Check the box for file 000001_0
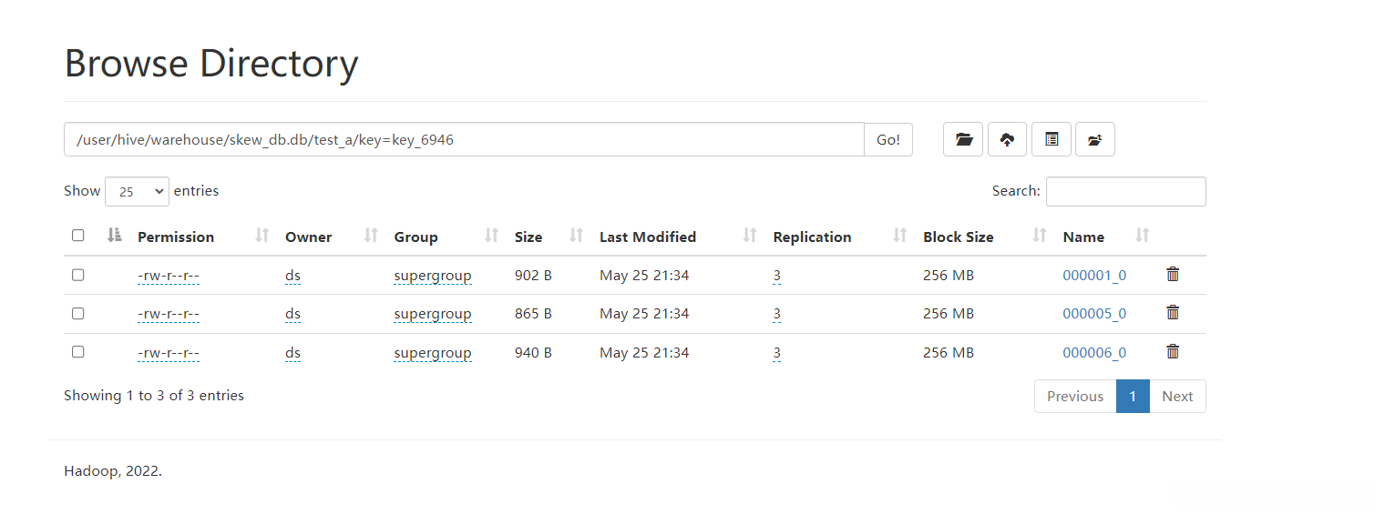 (78, 275)
